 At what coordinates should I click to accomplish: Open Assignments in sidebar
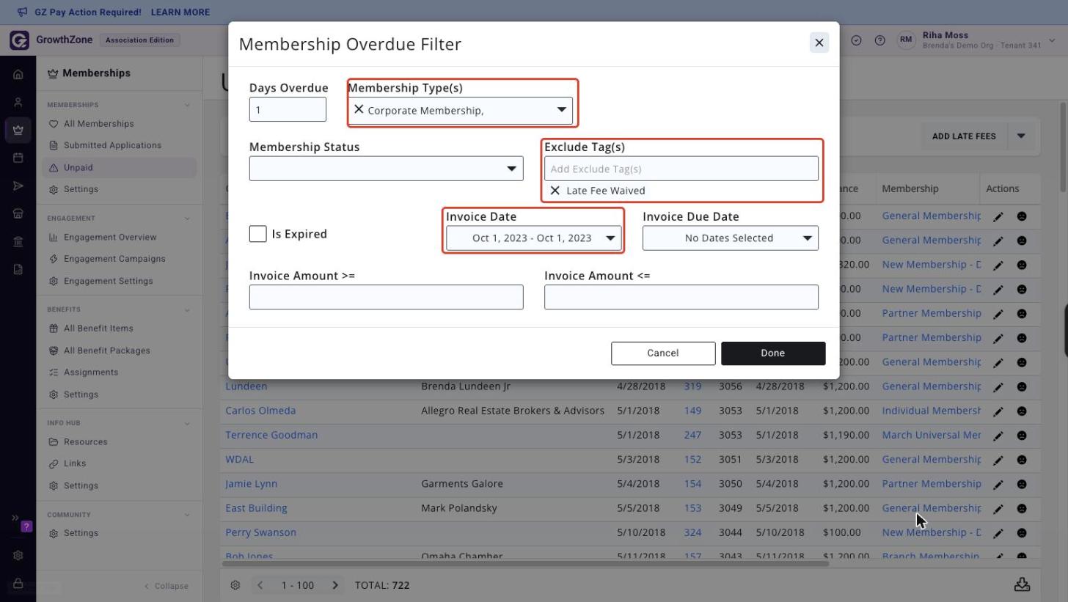(90, 372)
